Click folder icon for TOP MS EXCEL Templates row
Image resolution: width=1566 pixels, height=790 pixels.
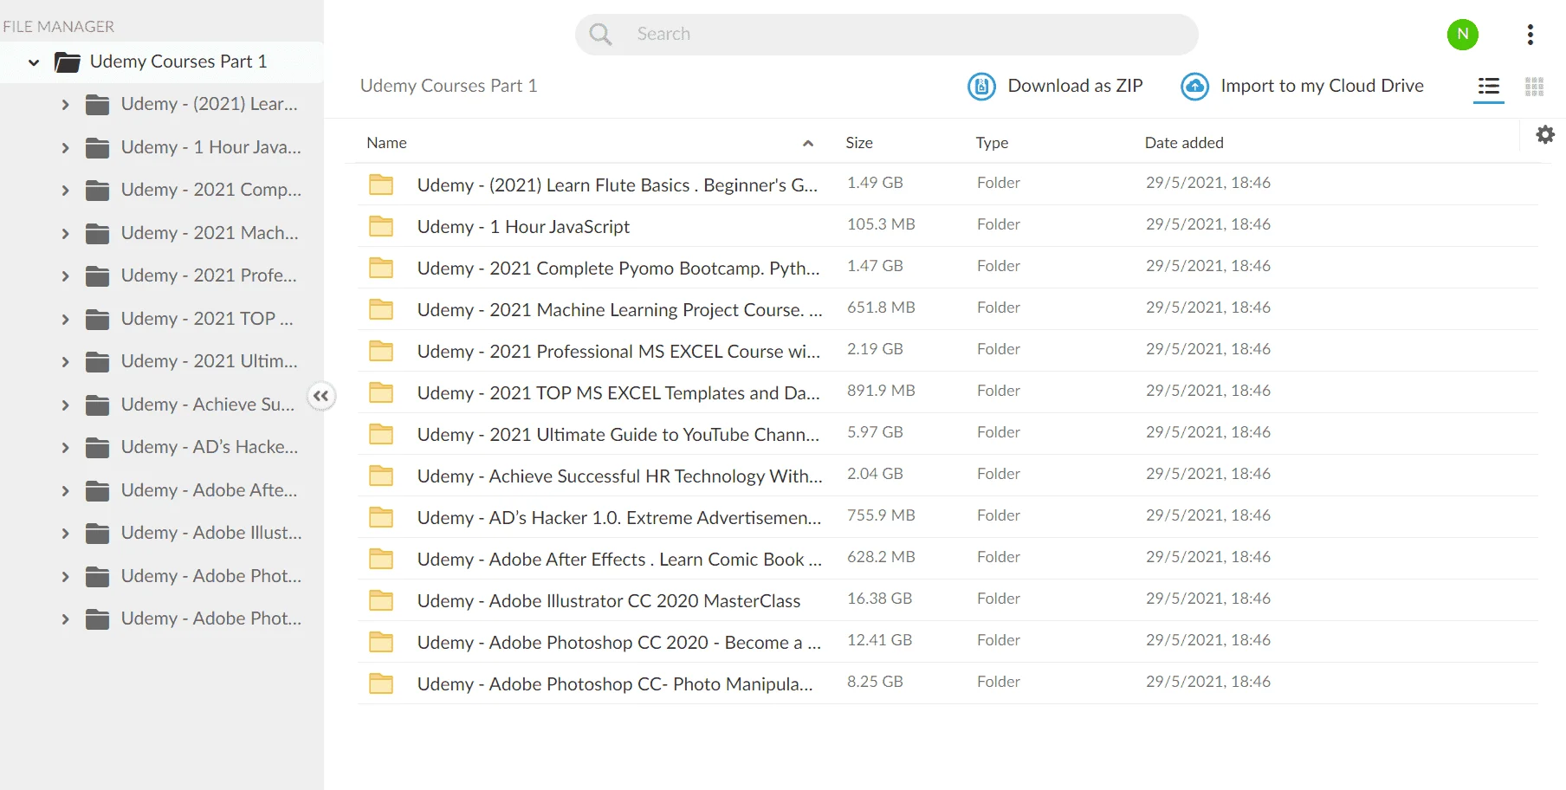point(381,392)
